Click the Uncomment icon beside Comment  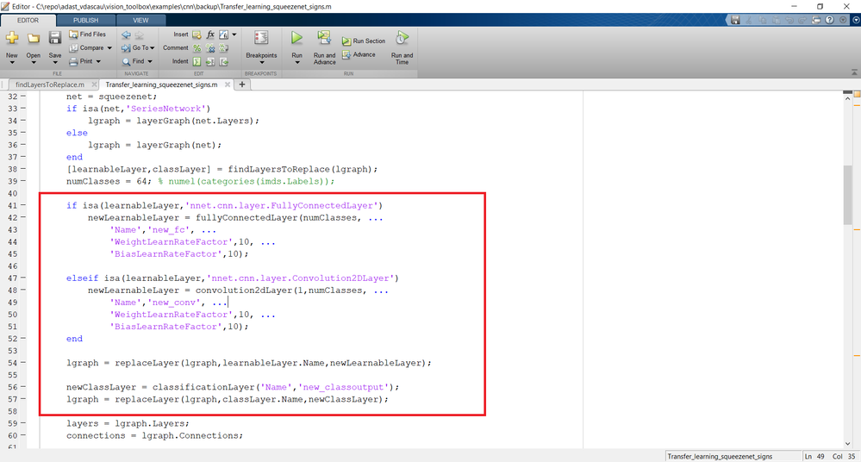pos(210,48)
